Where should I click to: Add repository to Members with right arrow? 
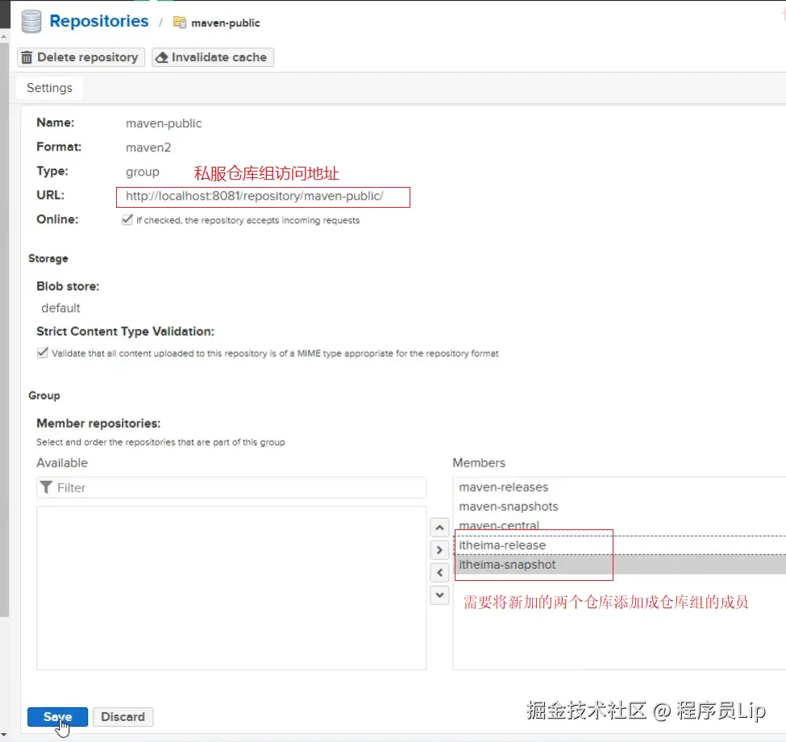(439, 550)
